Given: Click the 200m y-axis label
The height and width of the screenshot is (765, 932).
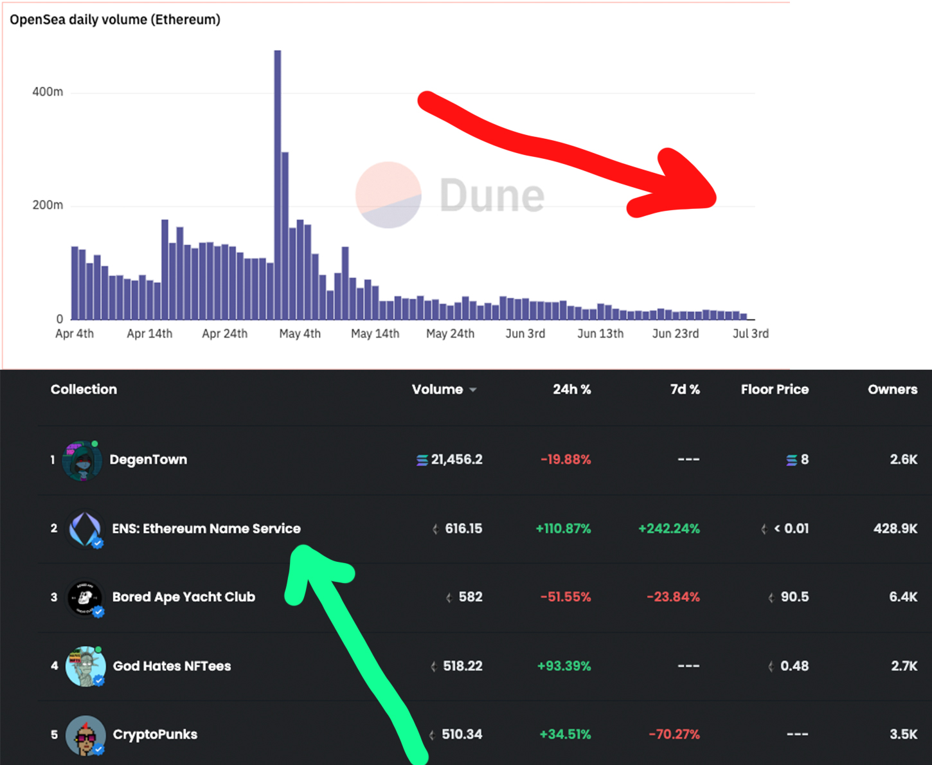Looking at the screenshot, I should tap(48, 205).
